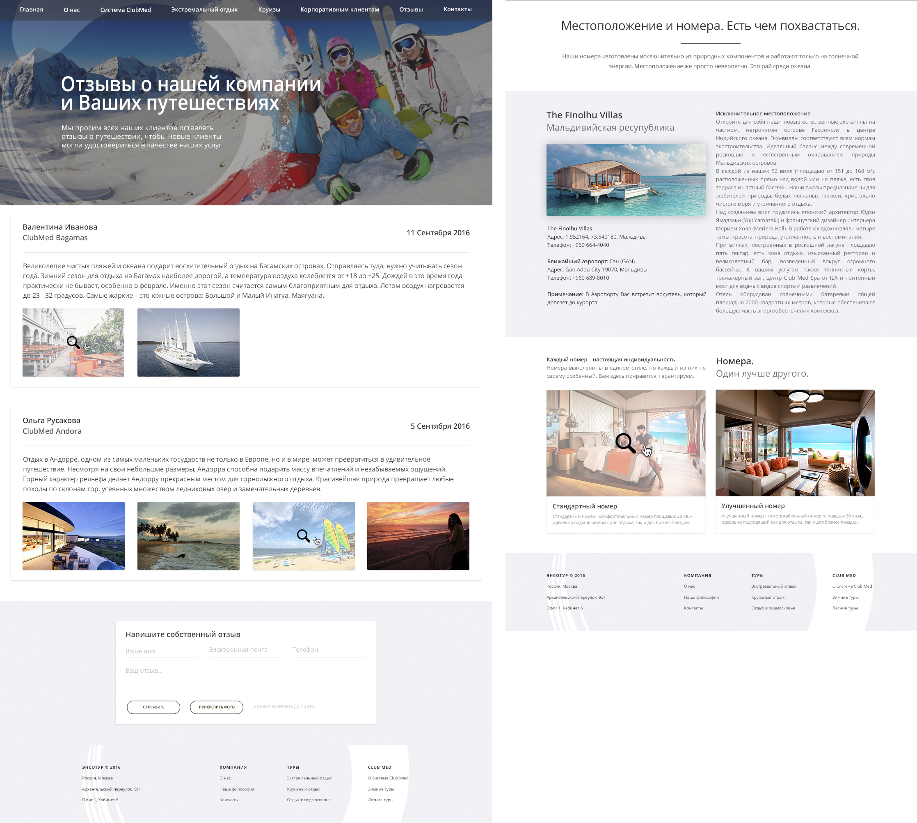Open the Главная menu item
917x823 pixels.
tap(31, 9)
